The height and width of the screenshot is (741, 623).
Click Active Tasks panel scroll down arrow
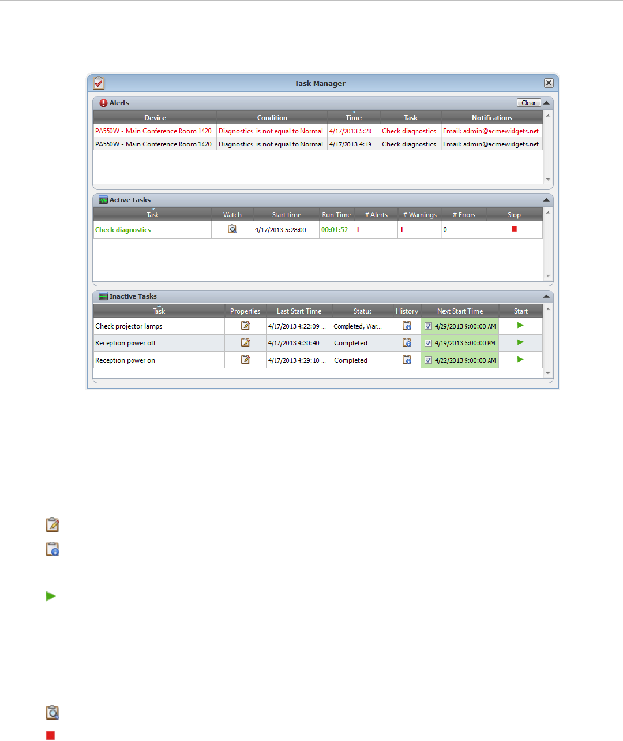point(548,276)
